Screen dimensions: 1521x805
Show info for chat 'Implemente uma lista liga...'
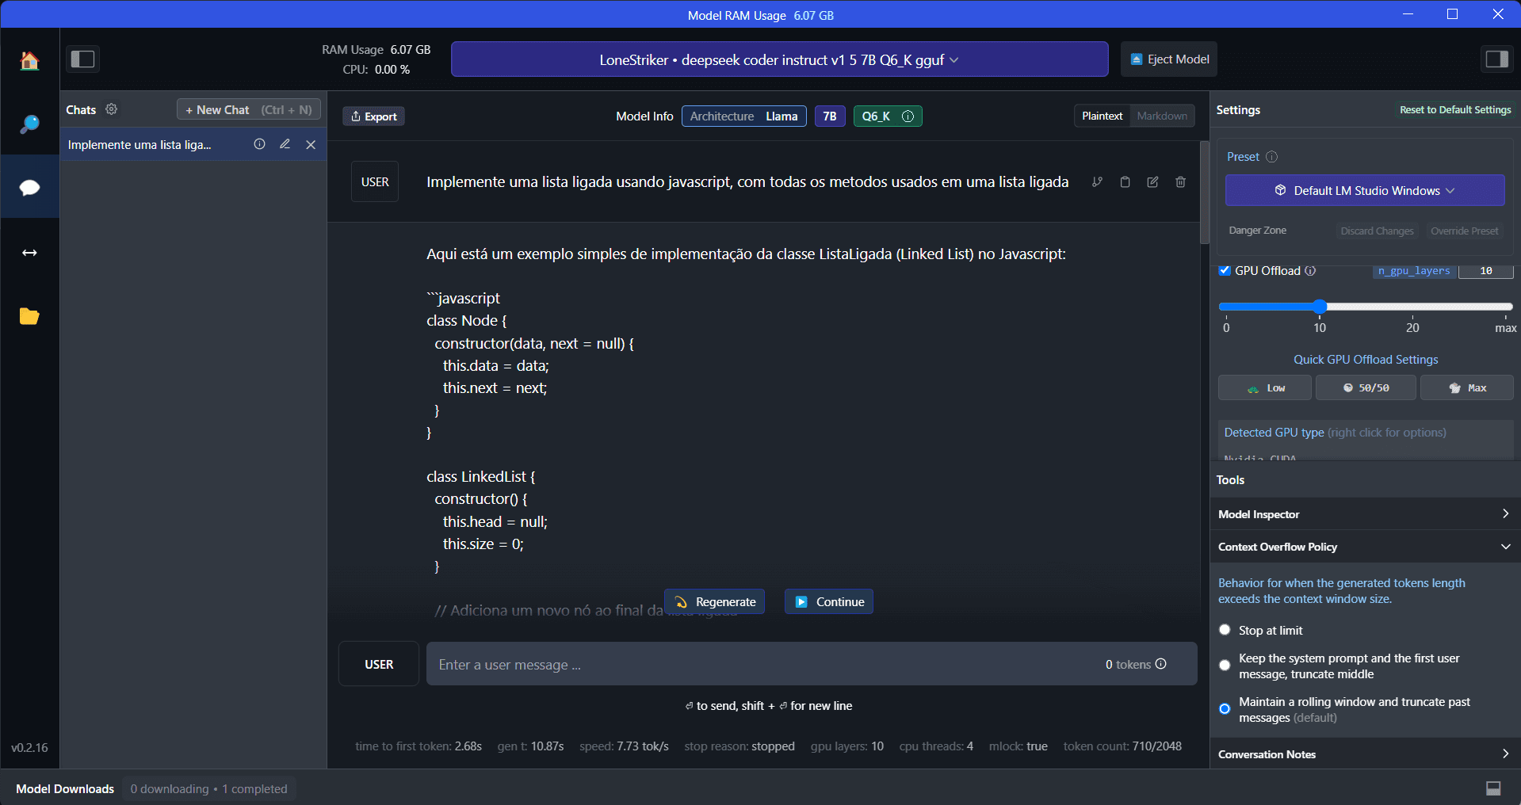coord(259,144)
